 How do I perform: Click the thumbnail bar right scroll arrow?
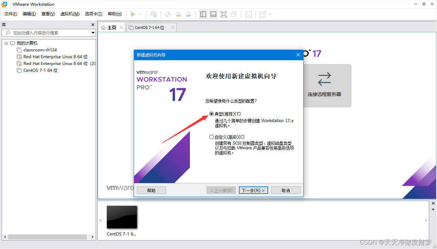[x=426, y=220]
